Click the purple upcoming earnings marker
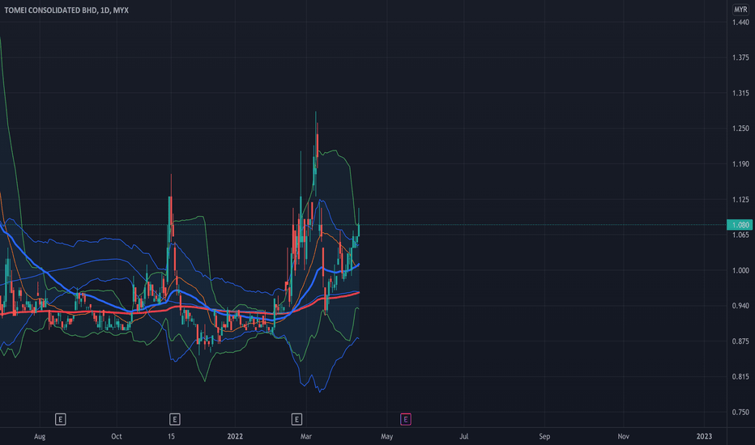The height and width of the screenshot is (445, 755). 405,419
